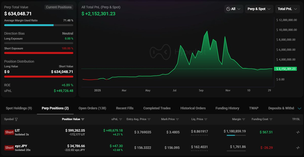304x157 pixels.
Task: Click the Average Margin Used Ratio bar
Action: (x=39, y=25)
